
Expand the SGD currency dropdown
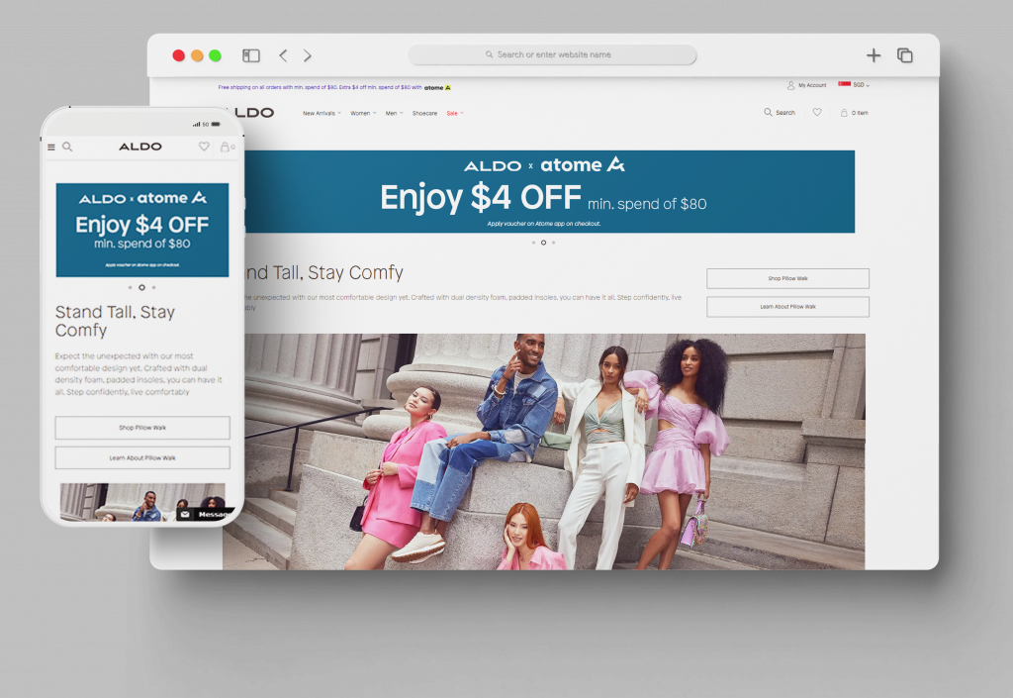tap(858, 85)
